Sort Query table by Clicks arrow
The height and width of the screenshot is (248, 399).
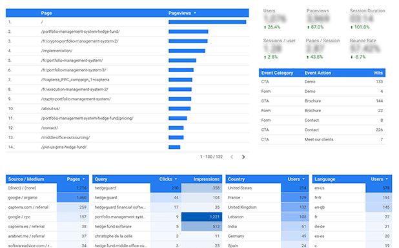(x=176, y=179)
